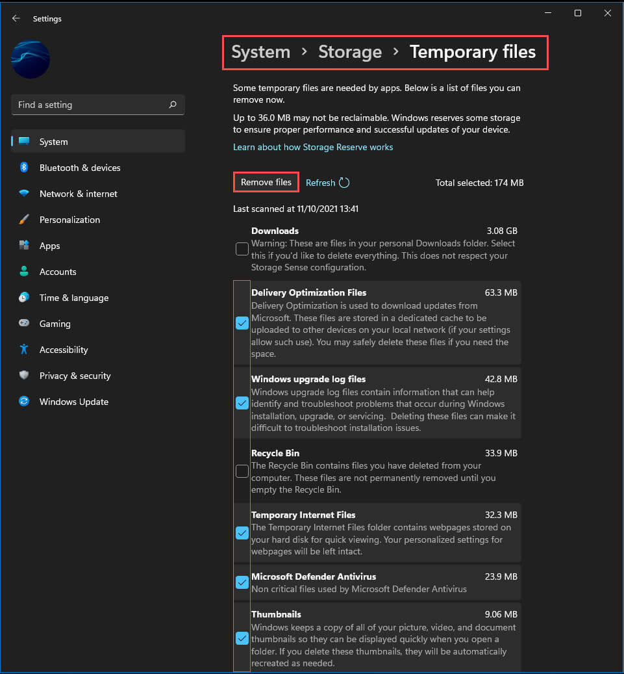Image resolution: width=624 pixels, height=674 pixels.
Task: Click System in the breadcrumb
Action: 260,52
